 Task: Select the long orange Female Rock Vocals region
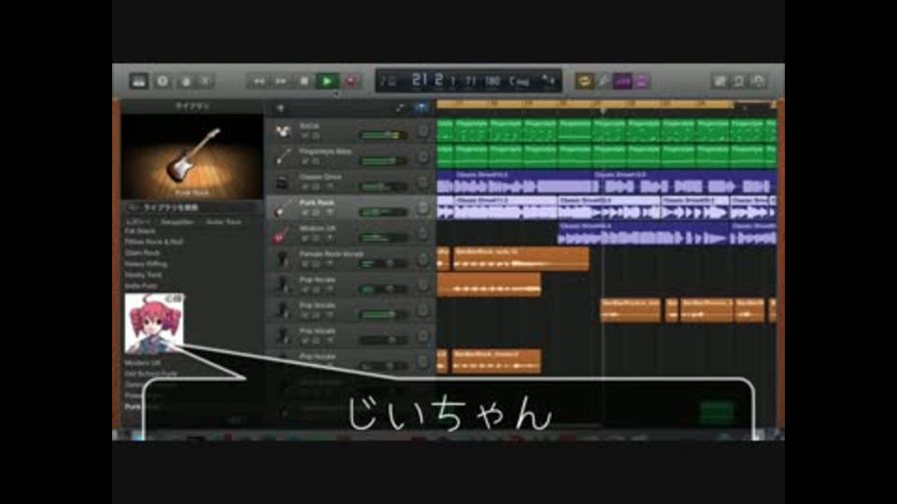[520, 259]
